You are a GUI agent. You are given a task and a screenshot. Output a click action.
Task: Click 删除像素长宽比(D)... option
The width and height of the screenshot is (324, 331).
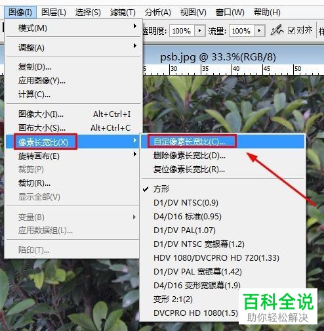(222, 156)
